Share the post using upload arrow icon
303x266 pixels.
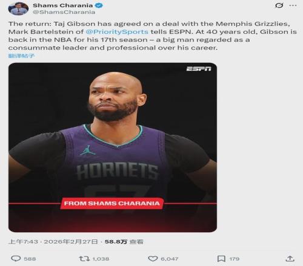click(x=290, y=259)
